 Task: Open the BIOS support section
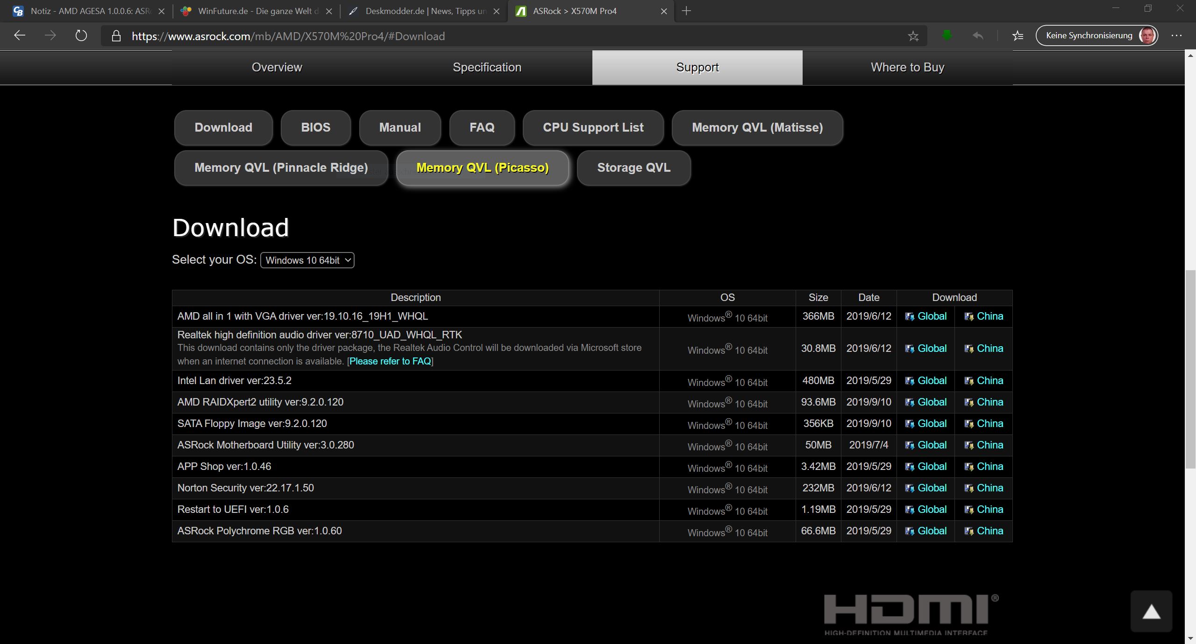coord(316,127)
